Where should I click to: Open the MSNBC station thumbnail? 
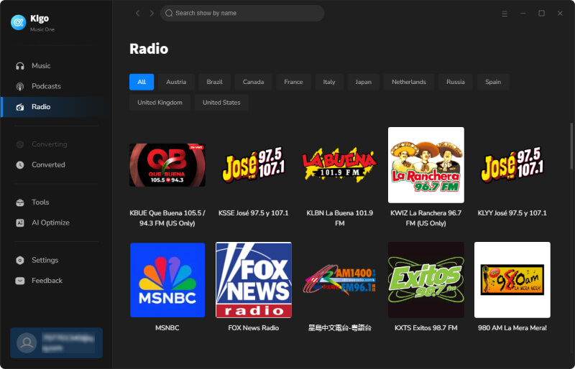click(167, 280)
